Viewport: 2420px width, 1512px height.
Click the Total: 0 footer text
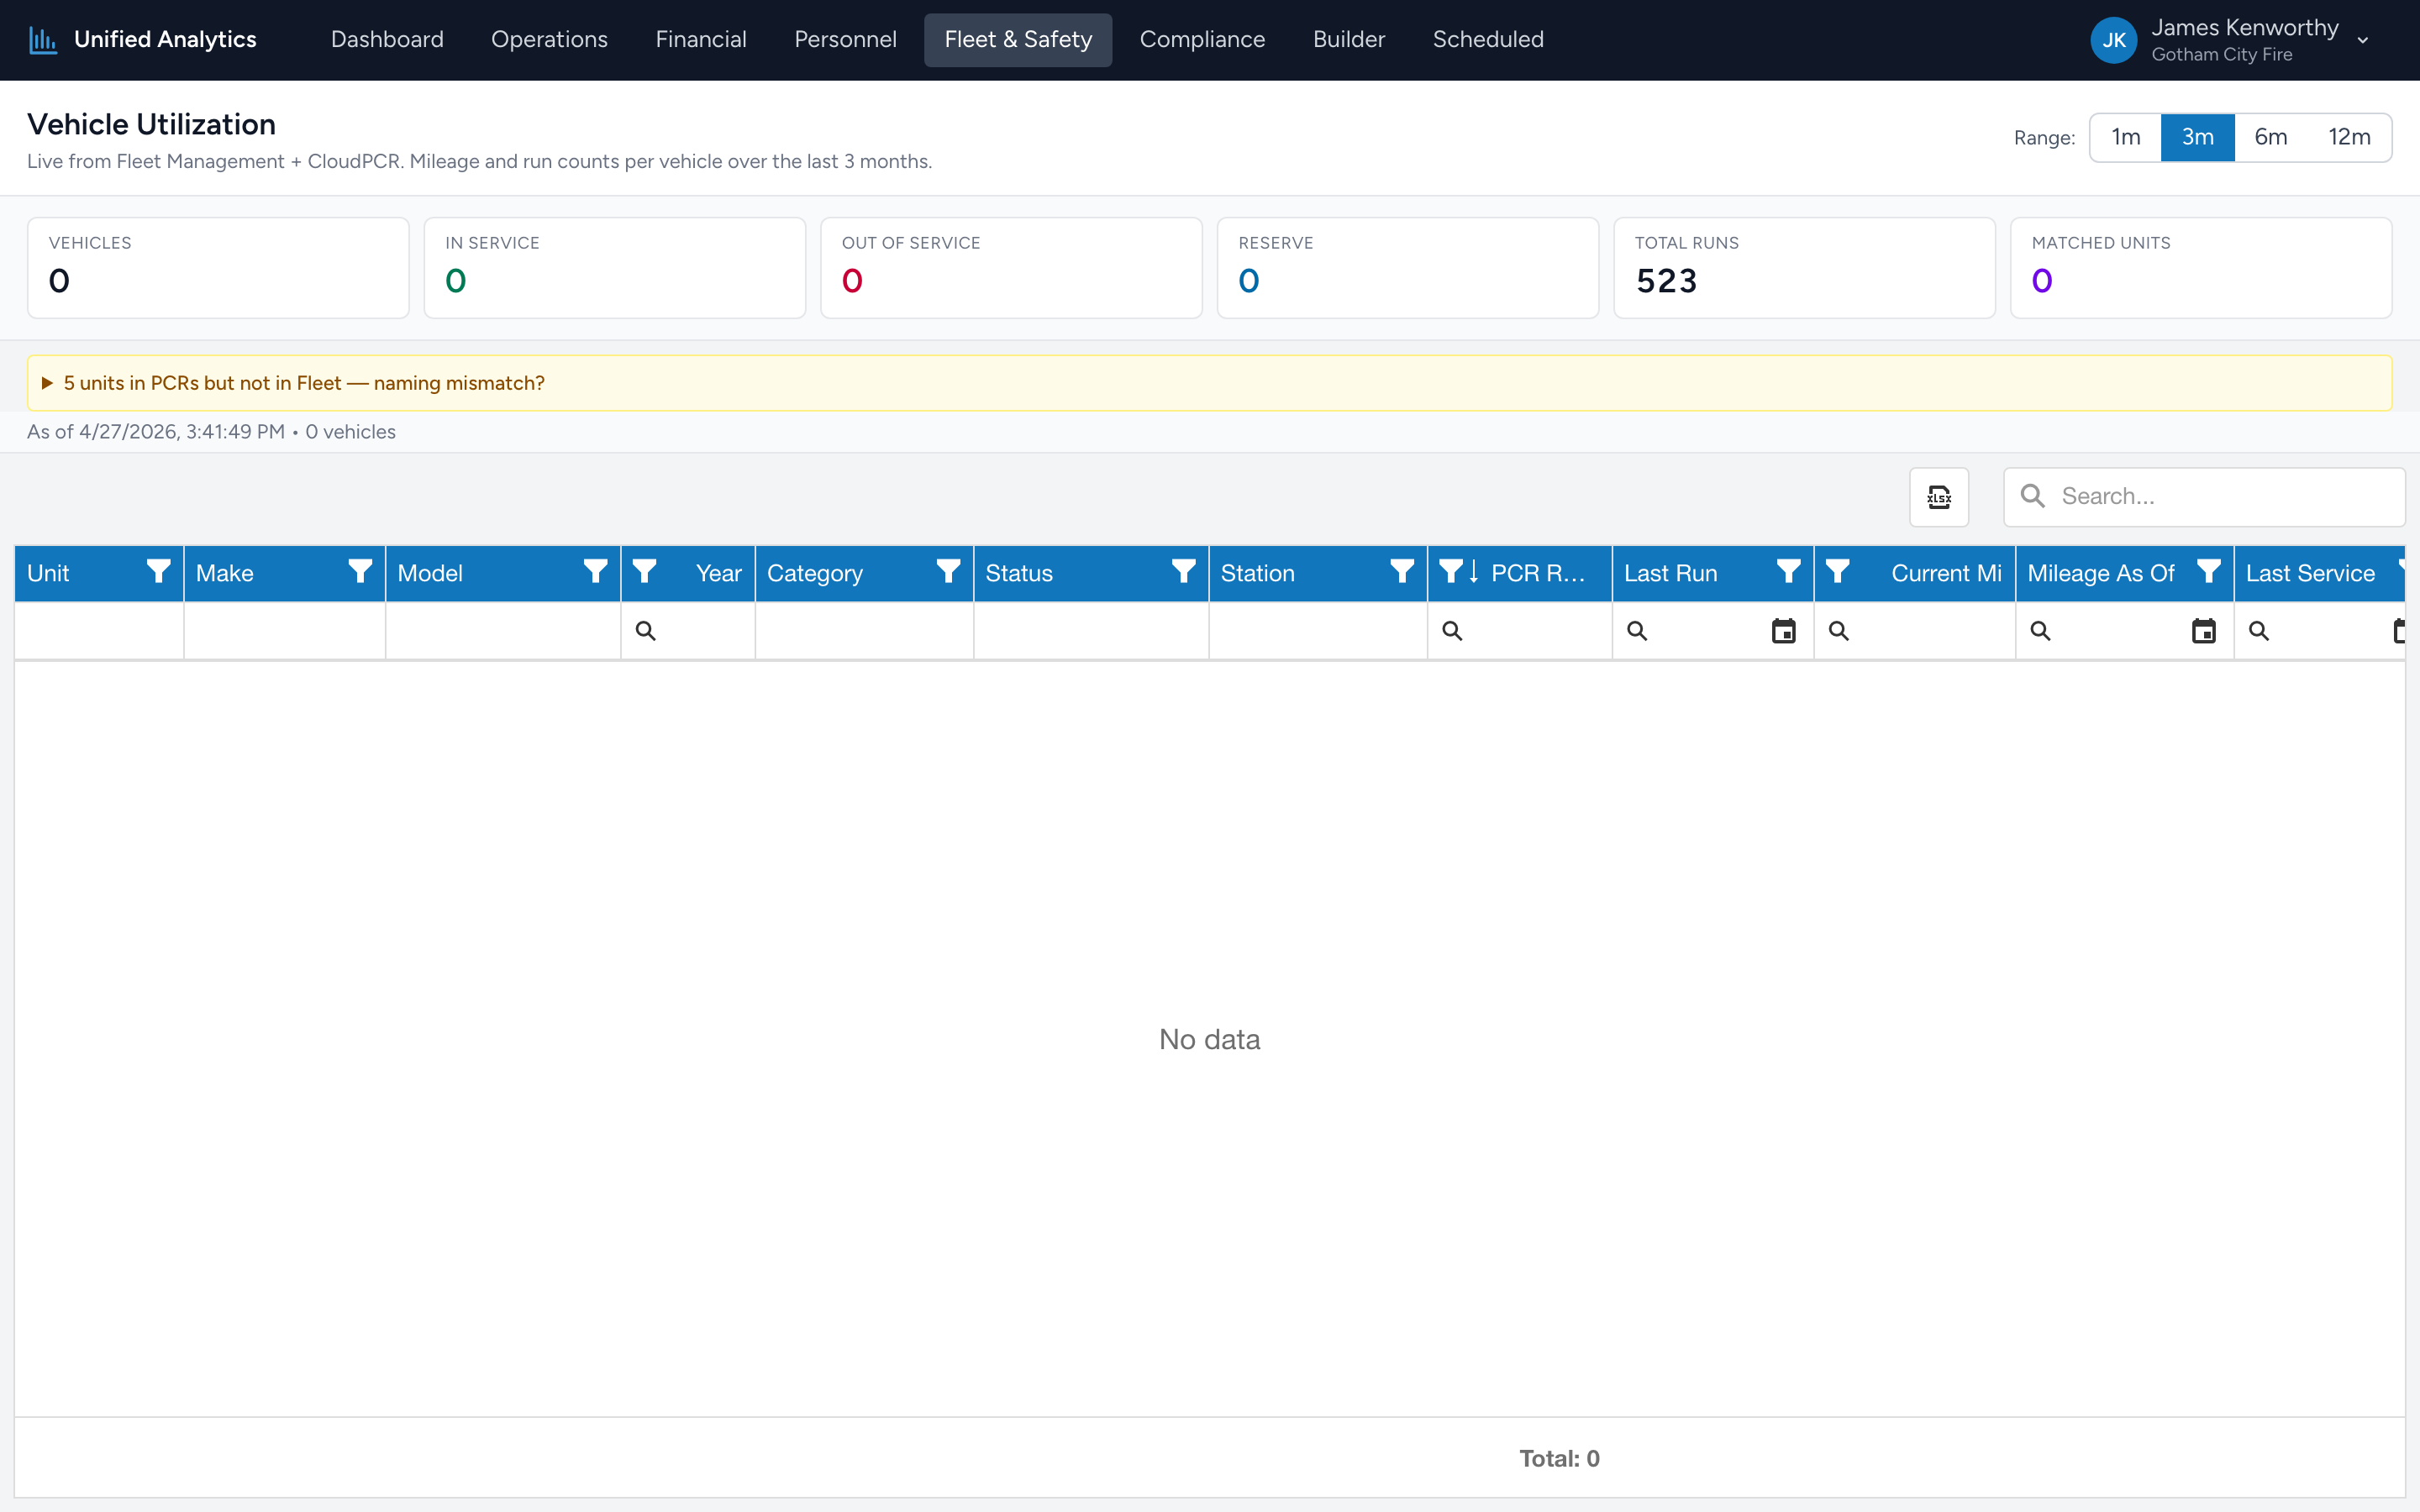click(1559, 1459)
